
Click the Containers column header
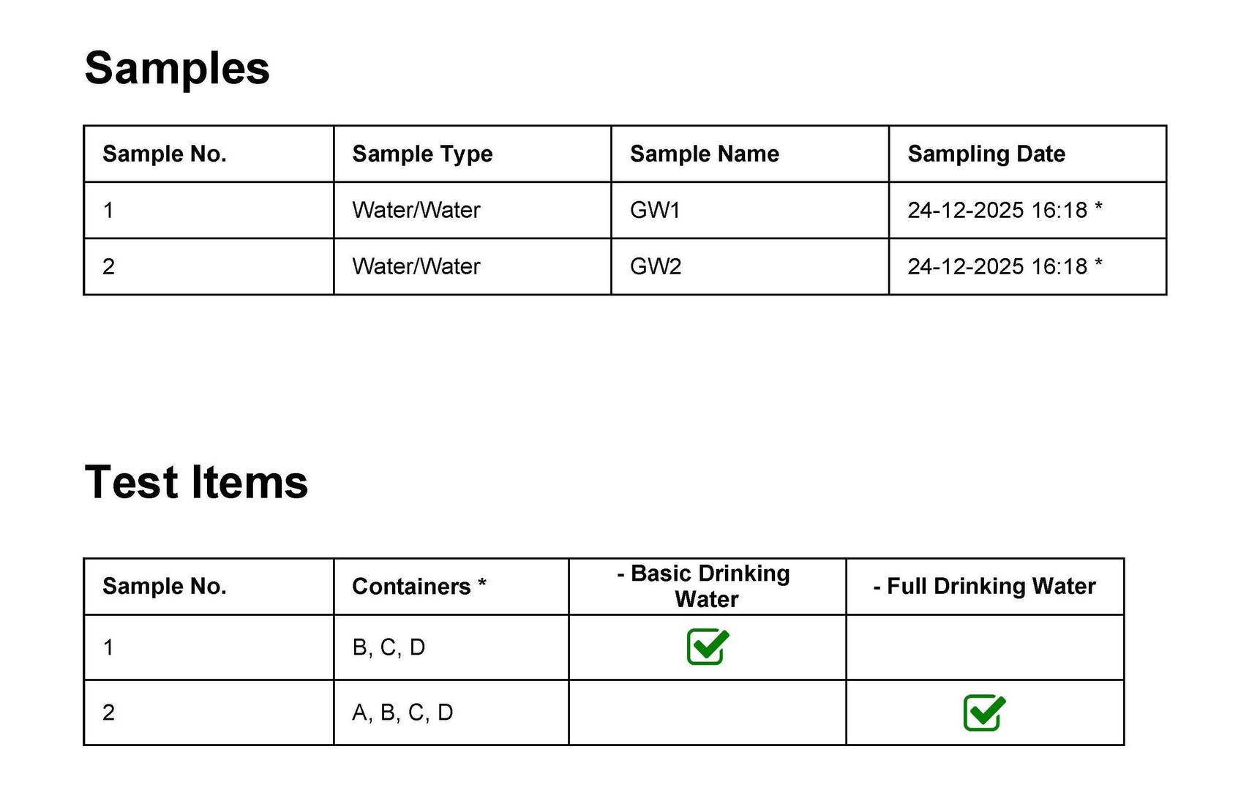(419, 586)
